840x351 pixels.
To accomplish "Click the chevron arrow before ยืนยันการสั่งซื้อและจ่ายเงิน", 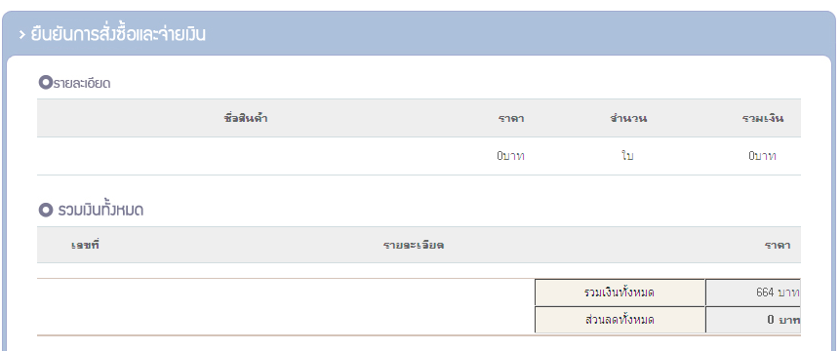I will tap(22, 35).
